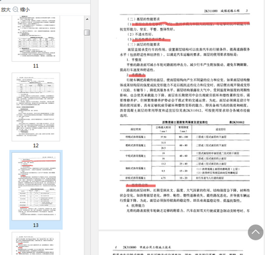Click the table number 表2K311012
Viewport: 265px width, 255px height.
click(x=237, y=122)
